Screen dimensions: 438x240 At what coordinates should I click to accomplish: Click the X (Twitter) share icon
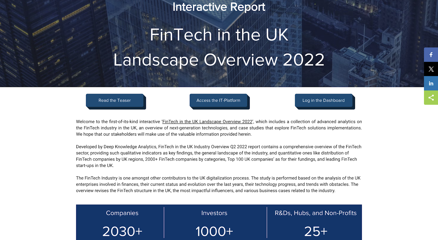[x=431, y=69]
